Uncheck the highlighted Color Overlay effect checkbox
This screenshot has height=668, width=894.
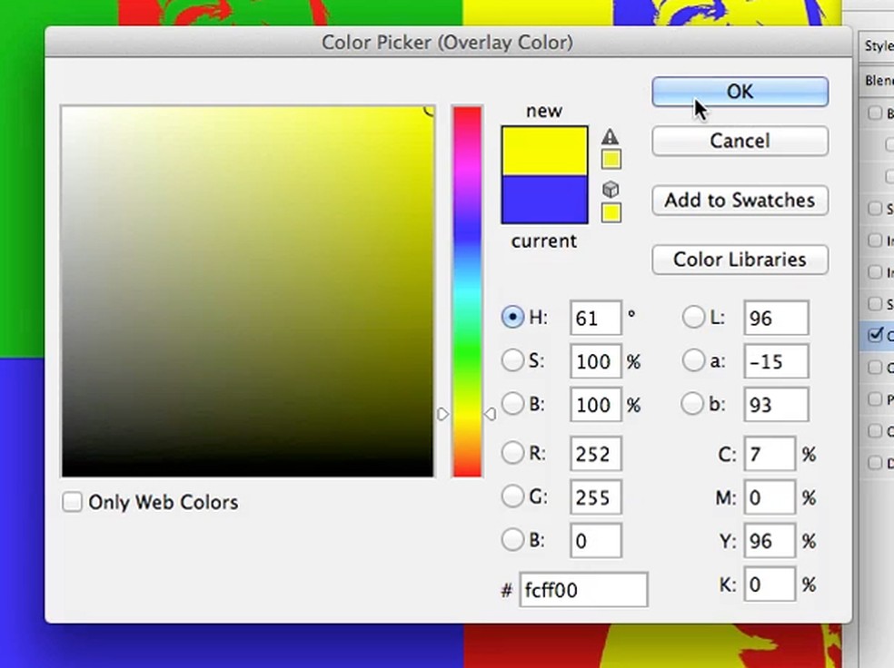click(872, 335)
